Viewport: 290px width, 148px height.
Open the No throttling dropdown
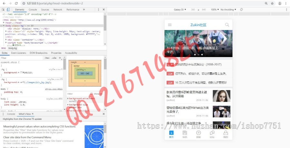click(x=228, y=10)
